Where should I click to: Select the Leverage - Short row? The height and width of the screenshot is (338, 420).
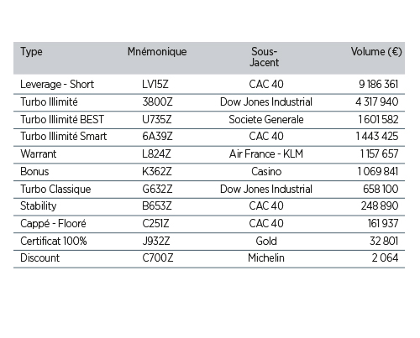coord(209,84)
